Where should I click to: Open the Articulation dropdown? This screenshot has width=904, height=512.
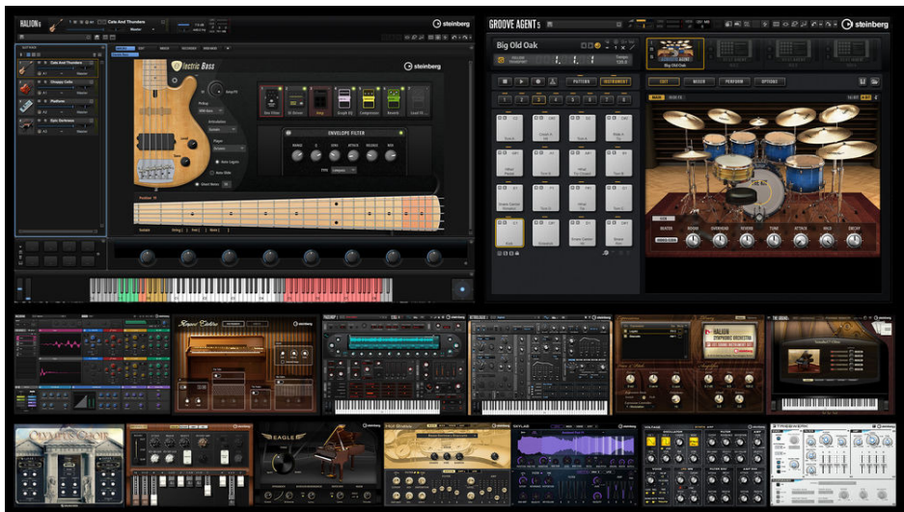coord(224,129)
